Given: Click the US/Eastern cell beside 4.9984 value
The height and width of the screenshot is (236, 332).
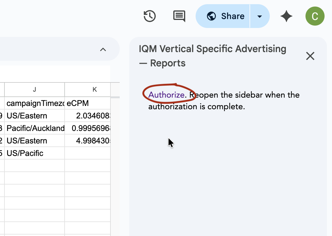Looking at the screenshot, I should click(35, 141).
